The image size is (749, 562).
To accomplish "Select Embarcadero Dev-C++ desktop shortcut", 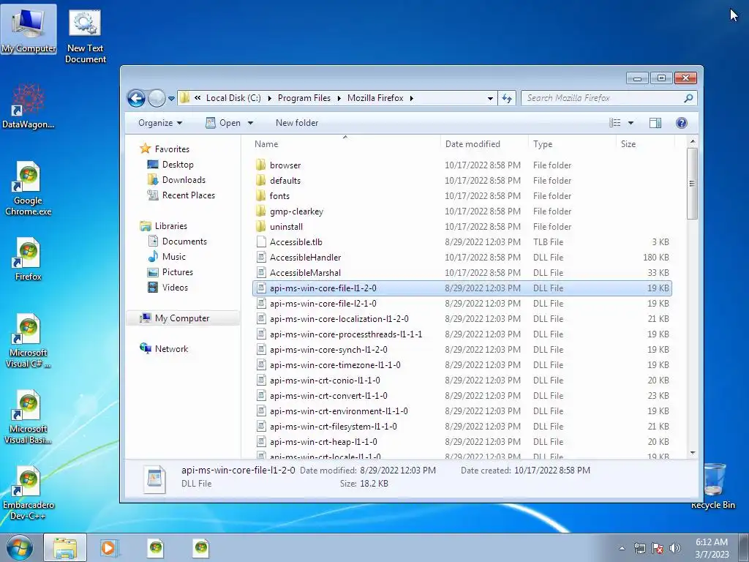I will (x=29, y=493).
